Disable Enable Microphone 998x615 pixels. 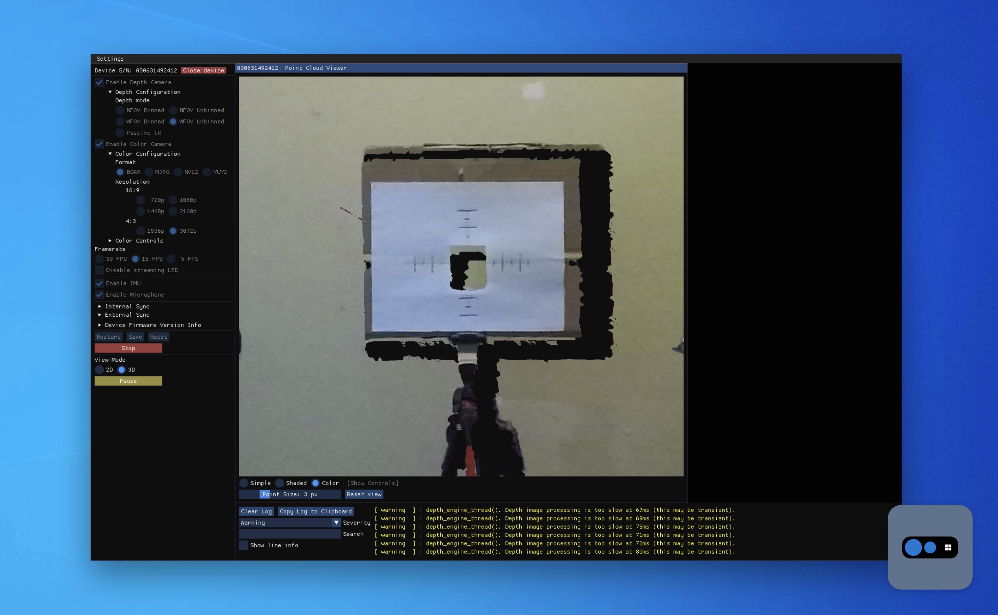pos(99,295)
